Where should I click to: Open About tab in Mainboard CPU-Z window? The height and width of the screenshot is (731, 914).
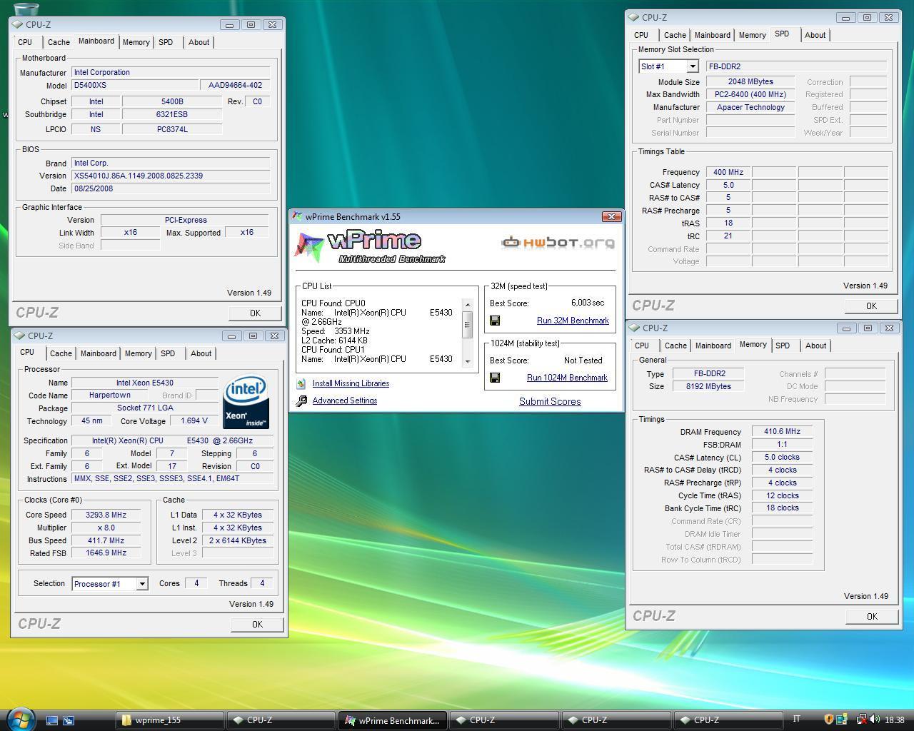(199, 42)
